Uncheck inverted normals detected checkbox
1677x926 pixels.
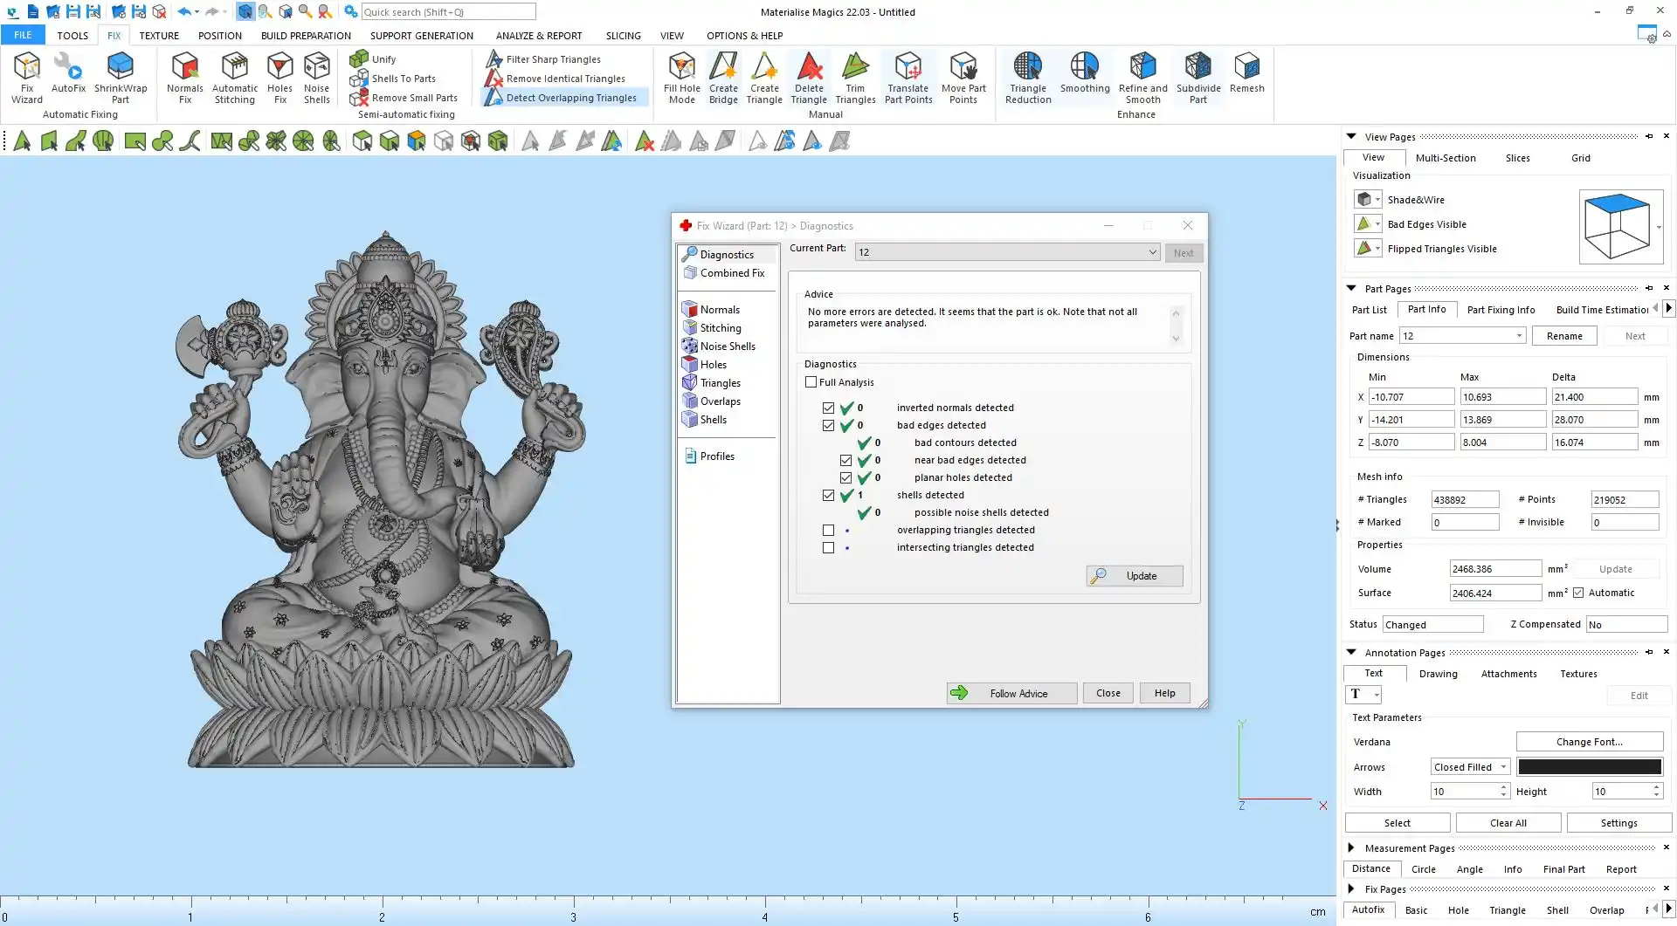[x=828, y=408]
